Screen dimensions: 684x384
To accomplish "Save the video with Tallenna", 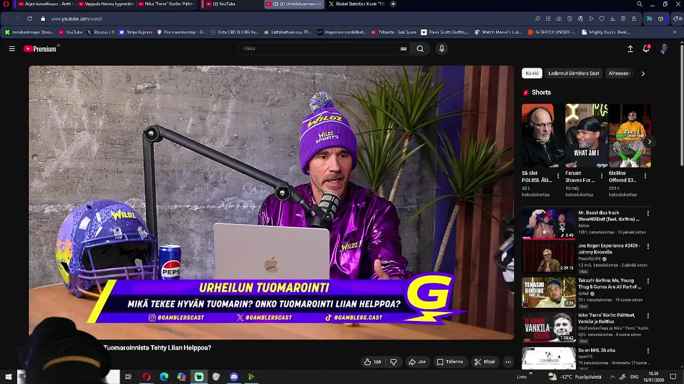I will click(450, 362).
